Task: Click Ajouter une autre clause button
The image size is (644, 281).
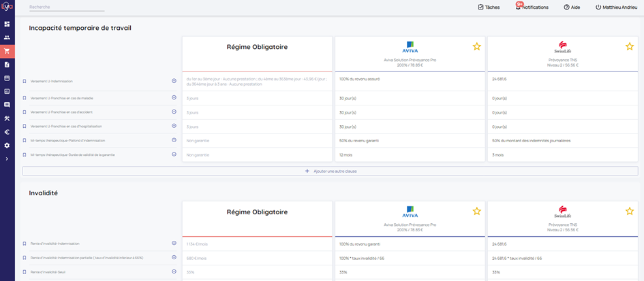Action: [331, 171]
